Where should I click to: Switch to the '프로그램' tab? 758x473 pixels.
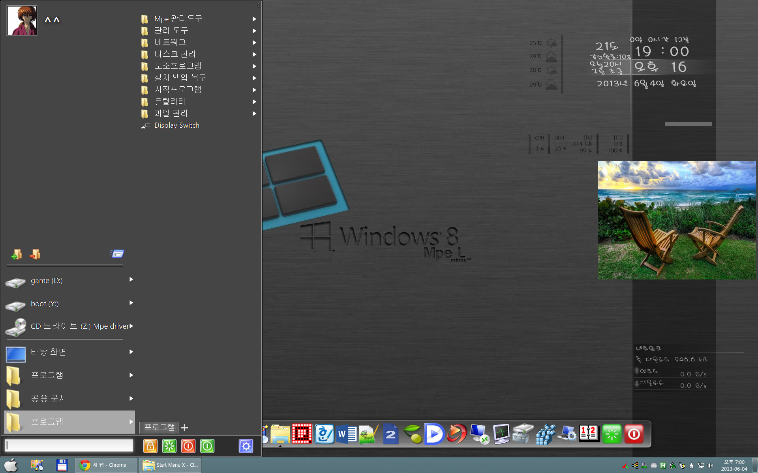pyautogui.click(x=159, y=427)
